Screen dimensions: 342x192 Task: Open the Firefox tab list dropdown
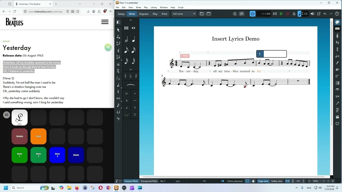coord(80,4)
